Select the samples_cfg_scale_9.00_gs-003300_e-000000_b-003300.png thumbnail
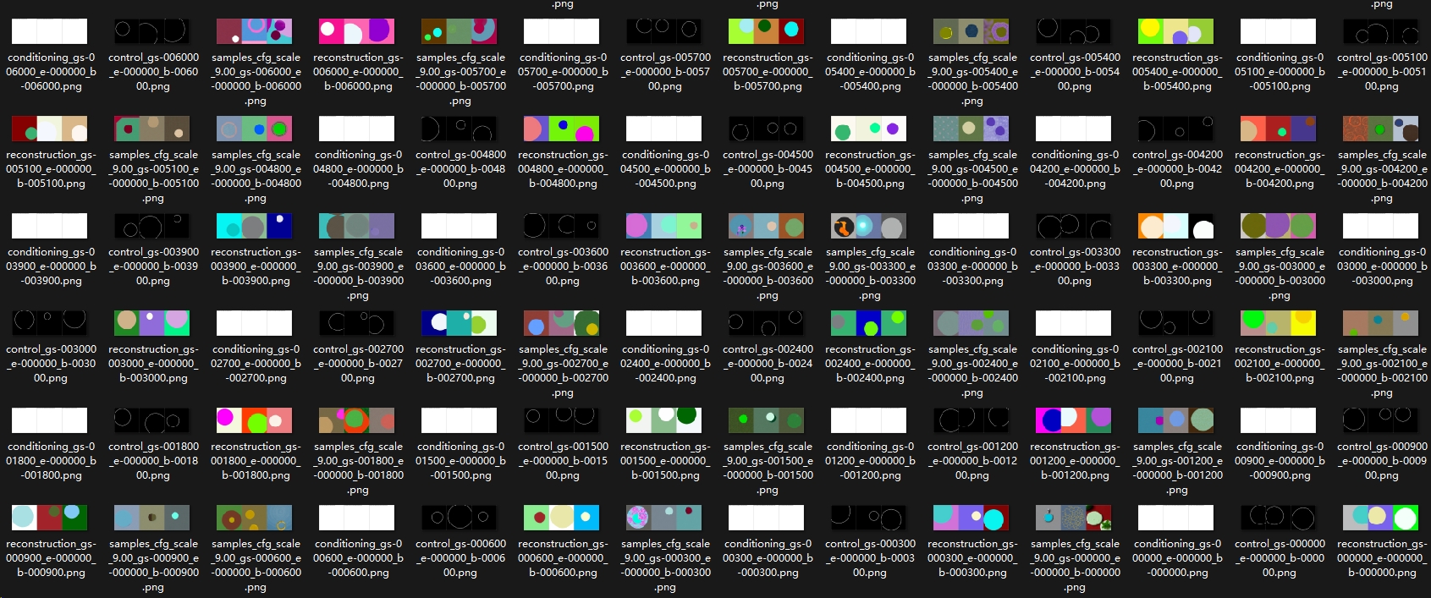 (x=869, y=226)
